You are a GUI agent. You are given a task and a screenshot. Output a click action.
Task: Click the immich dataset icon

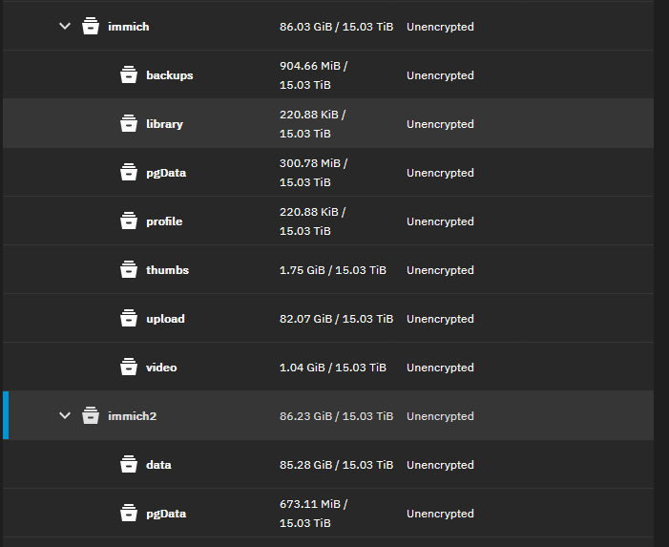click(x=91, y=27)
